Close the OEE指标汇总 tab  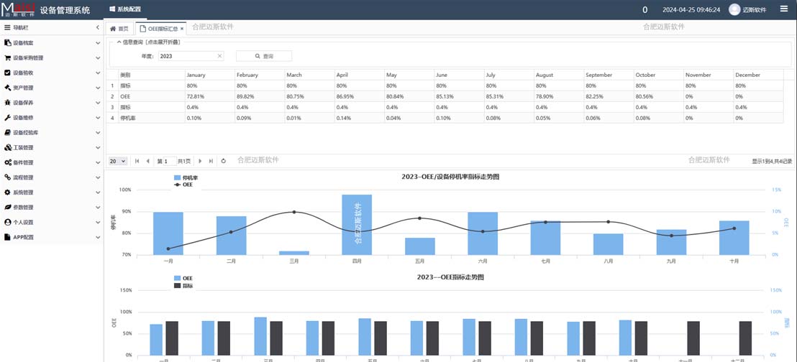(182, 29)
